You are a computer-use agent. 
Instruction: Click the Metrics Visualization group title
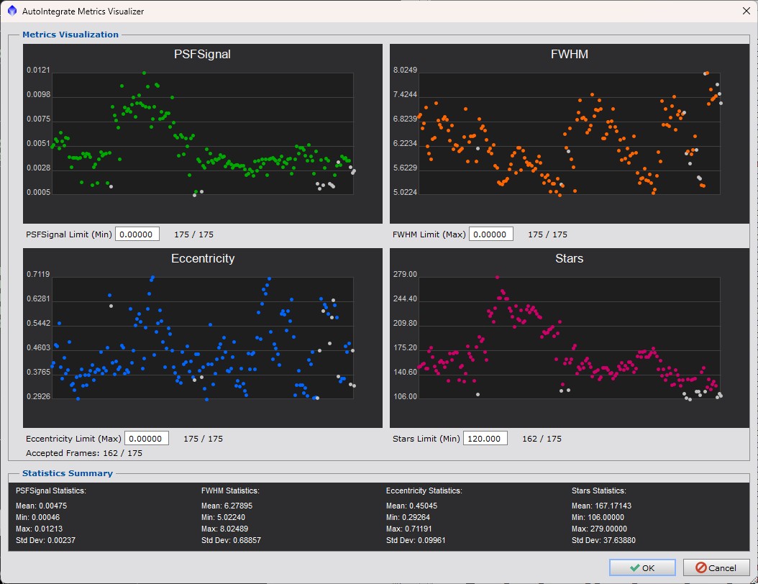click(x=70, y=34)
